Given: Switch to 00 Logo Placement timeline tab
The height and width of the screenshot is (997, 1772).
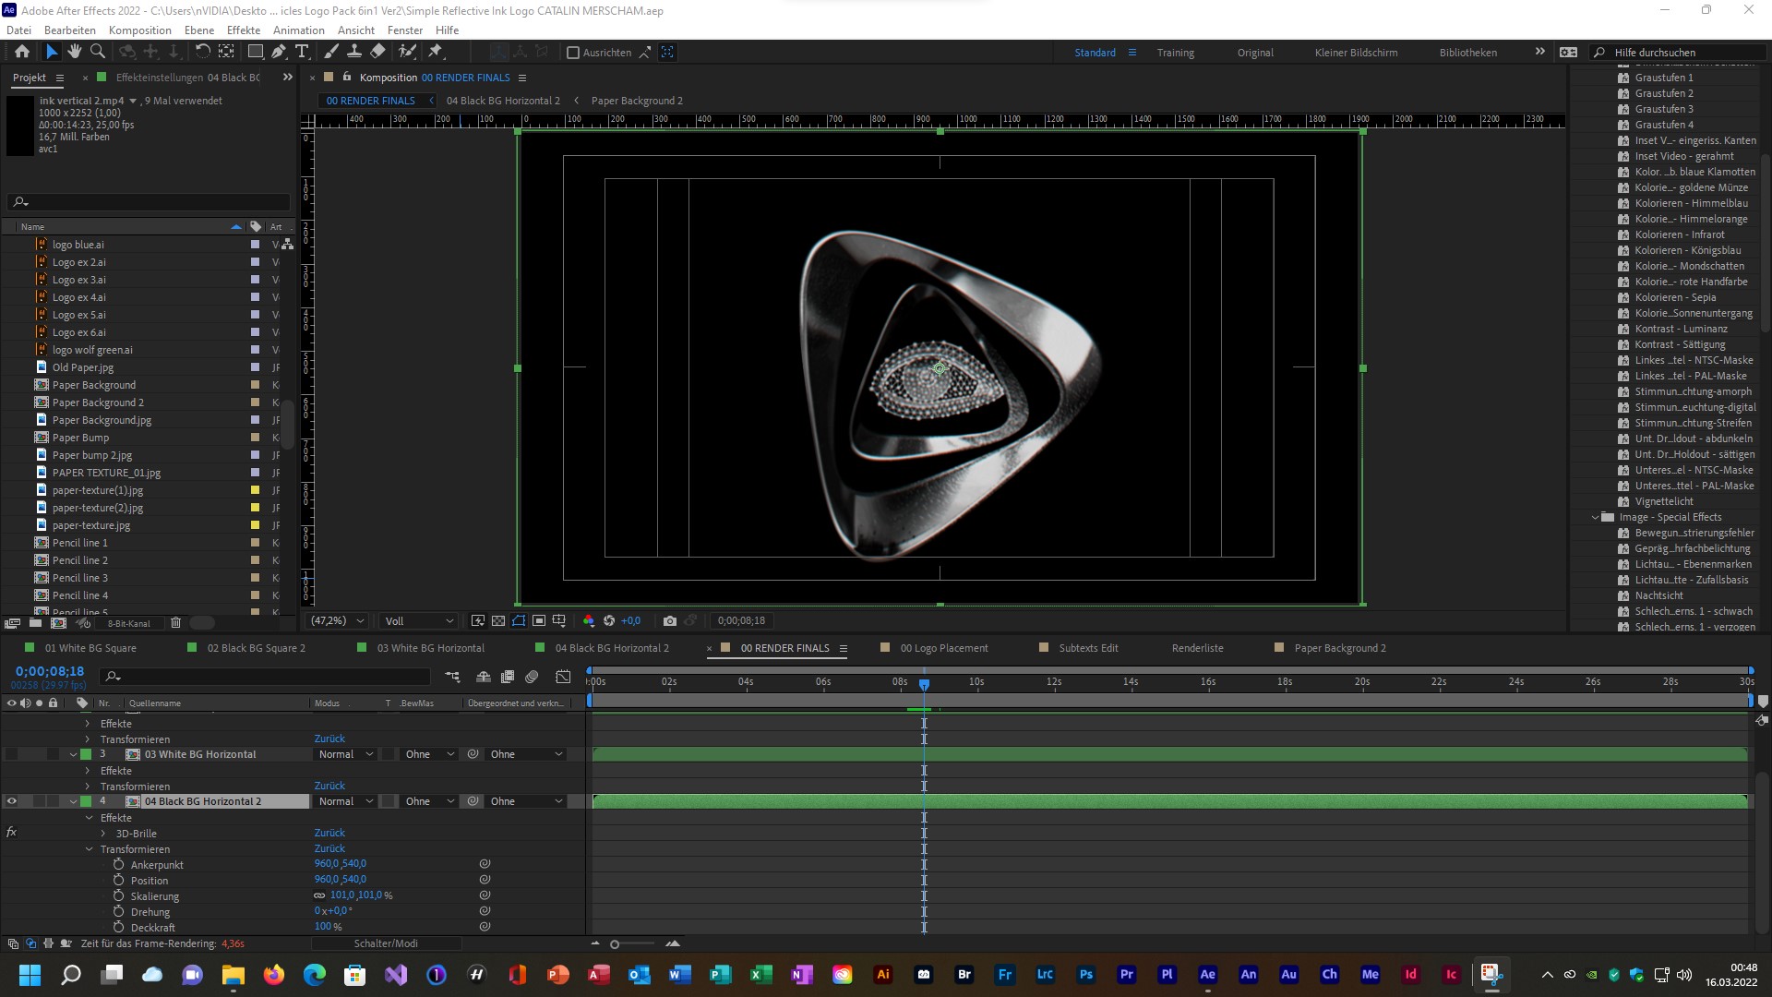Looking at the screenshot, I should point(943,648).
